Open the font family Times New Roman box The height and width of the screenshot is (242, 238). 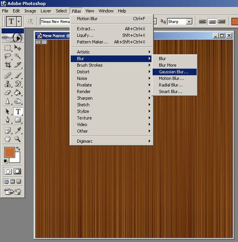[x=55, y=22]
